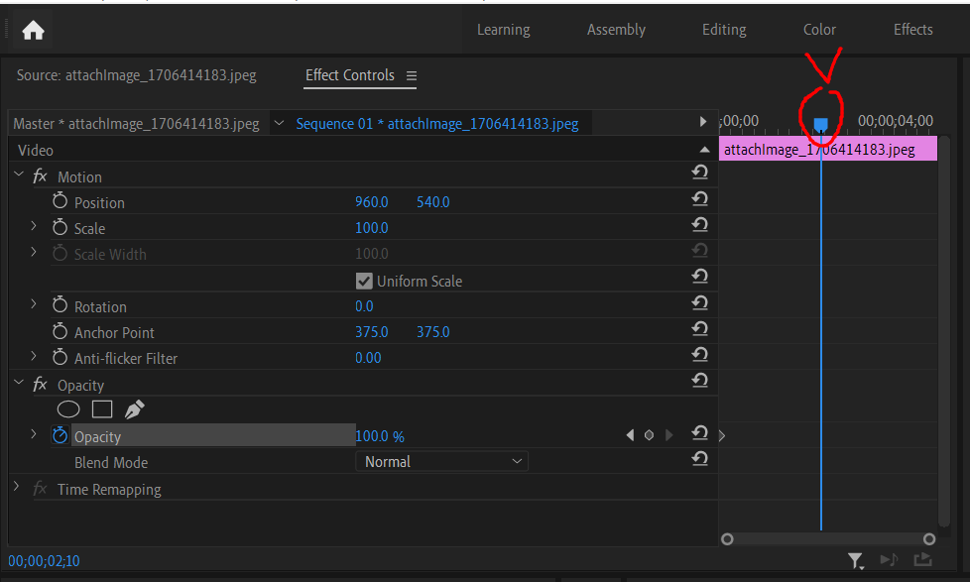This screenshot has width=970, height=582.
Task: Click Master attachImage clip label
Action: click(136, 124)
